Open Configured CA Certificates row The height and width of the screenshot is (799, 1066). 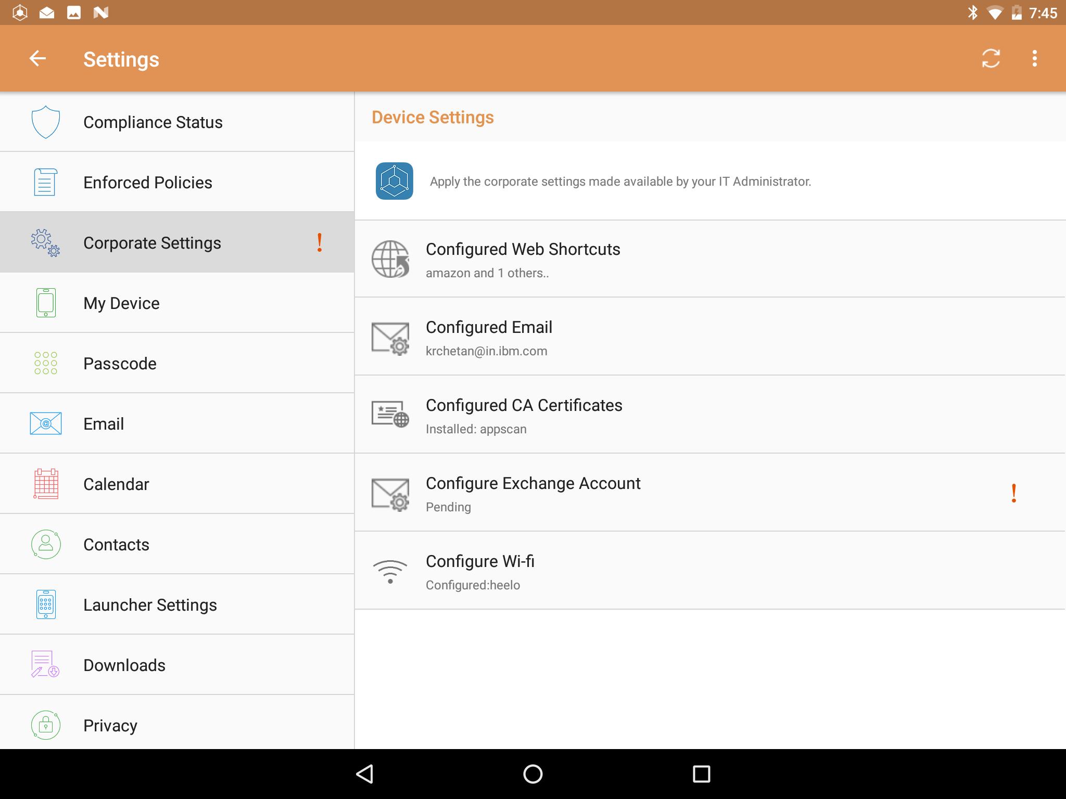[x=710, y=415]
